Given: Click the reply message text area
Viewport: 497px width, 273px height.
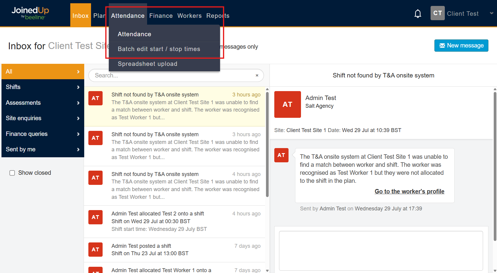Looking at the screenshot, I should [381, 251].
